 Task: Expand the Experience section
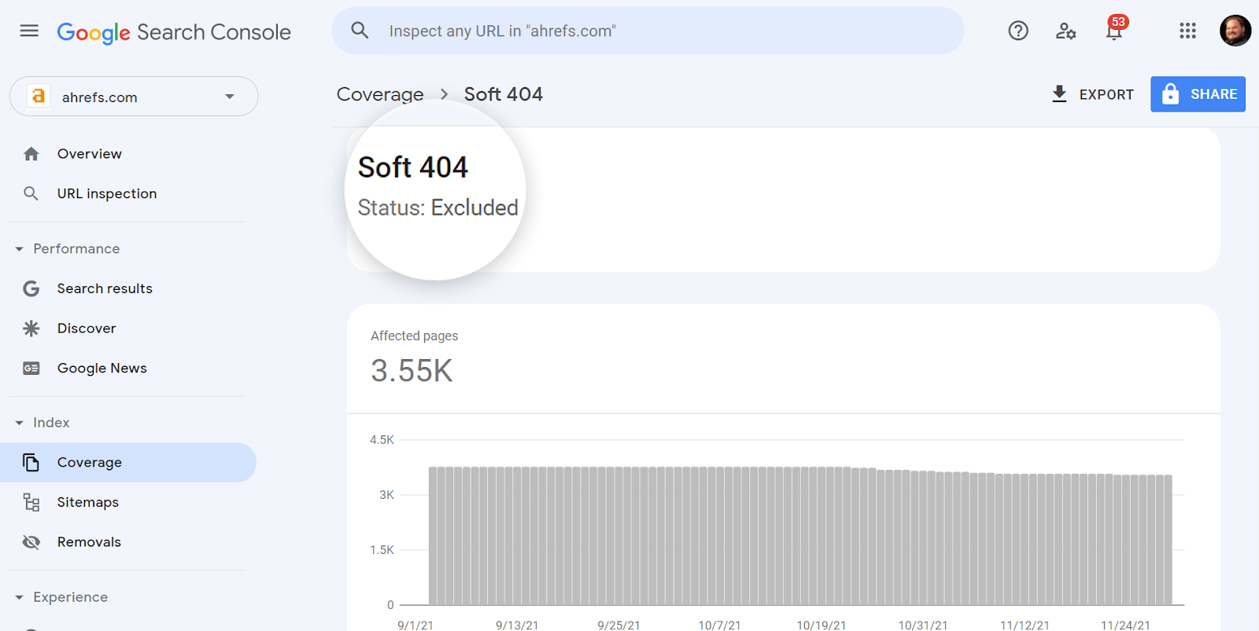pyautogui.click(x=18, y=597)
